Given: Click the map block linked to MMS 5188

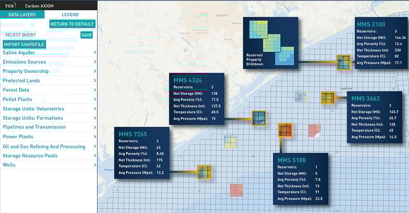Looking at the screenshot, I should coord(285,130).
